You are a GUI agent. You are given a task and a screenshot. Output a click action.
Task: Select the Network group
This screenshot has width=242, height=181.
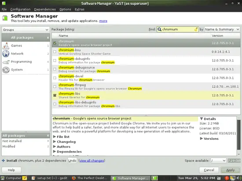pos(26,53)
